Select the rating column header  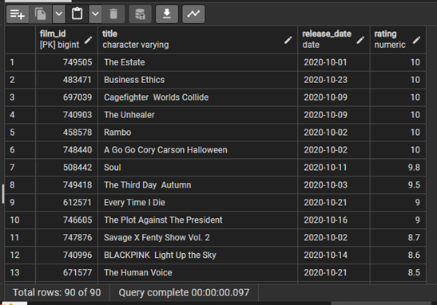coord(398,39)
